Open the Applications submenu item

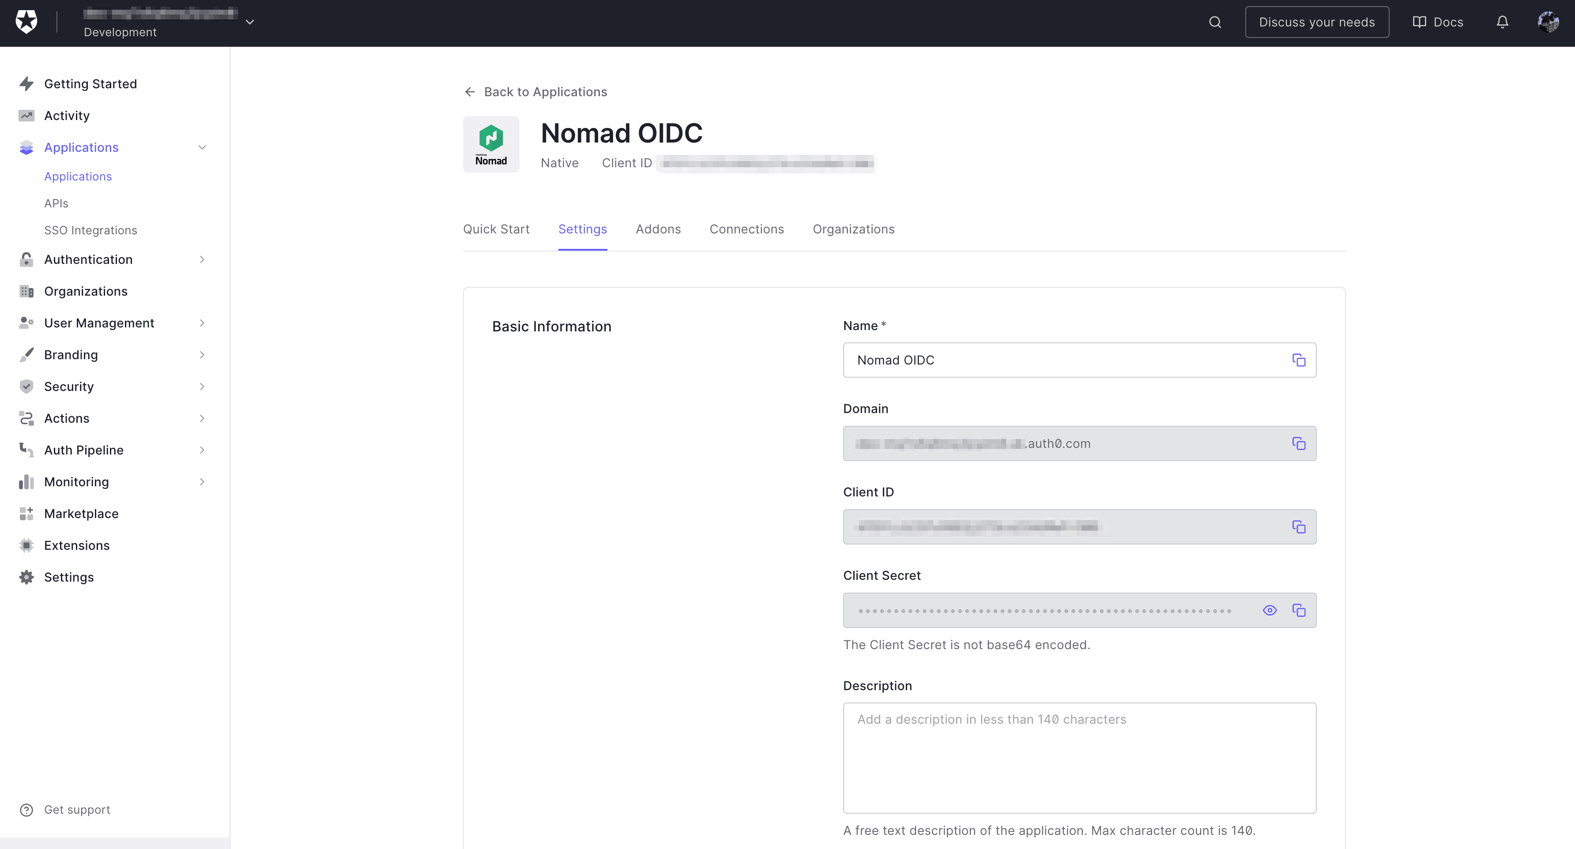[78, 176]
